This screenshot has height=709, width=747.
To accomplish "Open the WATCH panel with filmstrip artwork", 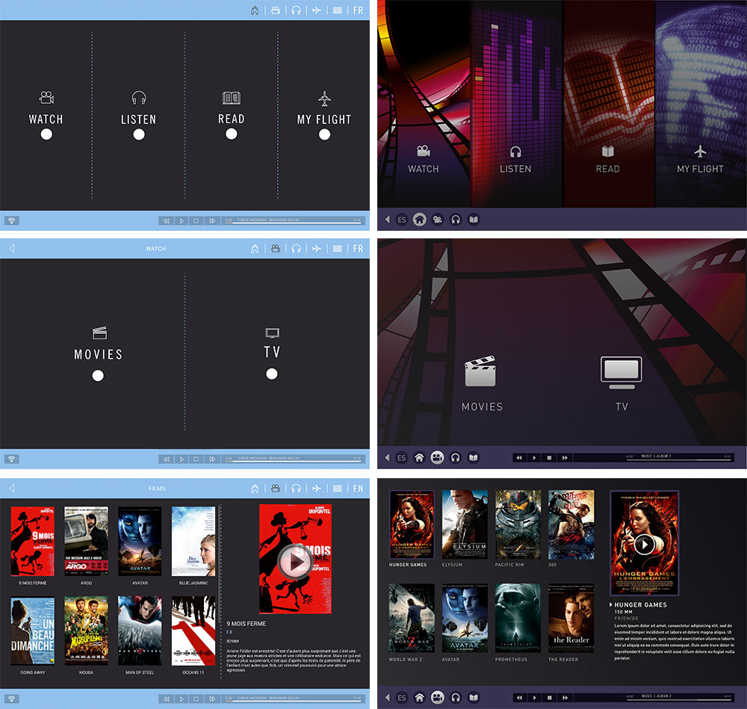I will pos(424,105).
